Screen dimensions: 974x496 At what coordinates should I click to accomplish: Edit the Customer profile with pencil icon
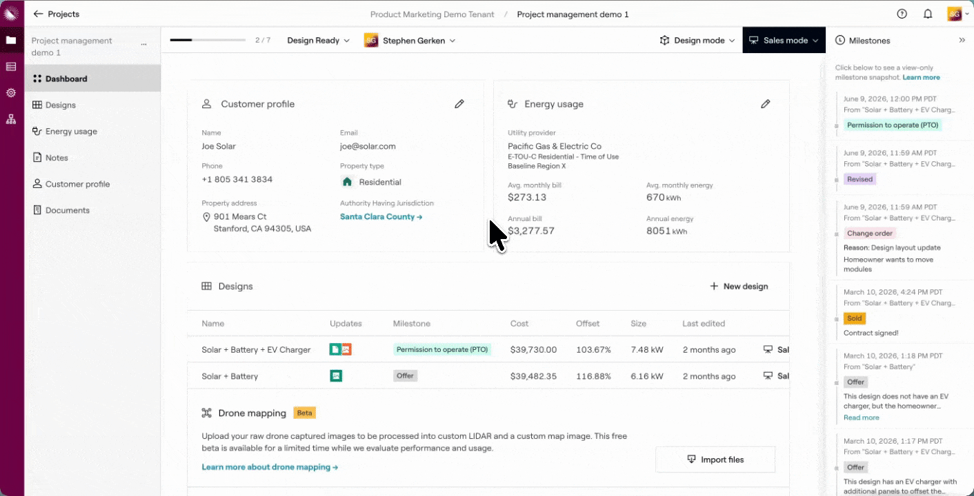pyautogui.click(x=459, y=104)
